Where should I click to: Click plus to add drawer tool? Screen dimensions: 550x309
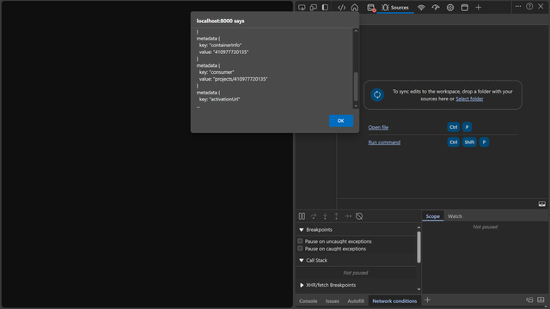coord(427,300)
